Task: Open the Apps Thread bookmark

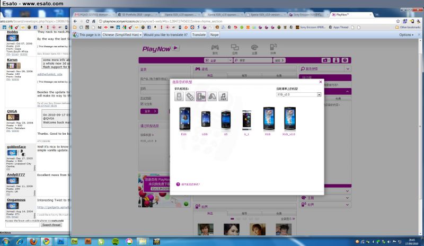Action: pyautogui.click(x=339, y=28)
